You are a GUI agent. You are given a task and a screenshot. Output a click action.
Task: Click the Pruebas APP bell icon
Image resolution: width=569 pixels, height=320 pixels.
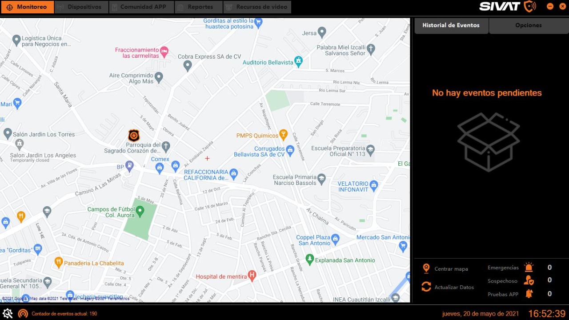529,294
